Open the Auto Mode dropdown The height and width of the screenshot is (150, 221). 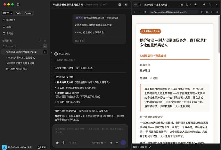[x=99, y=143]
